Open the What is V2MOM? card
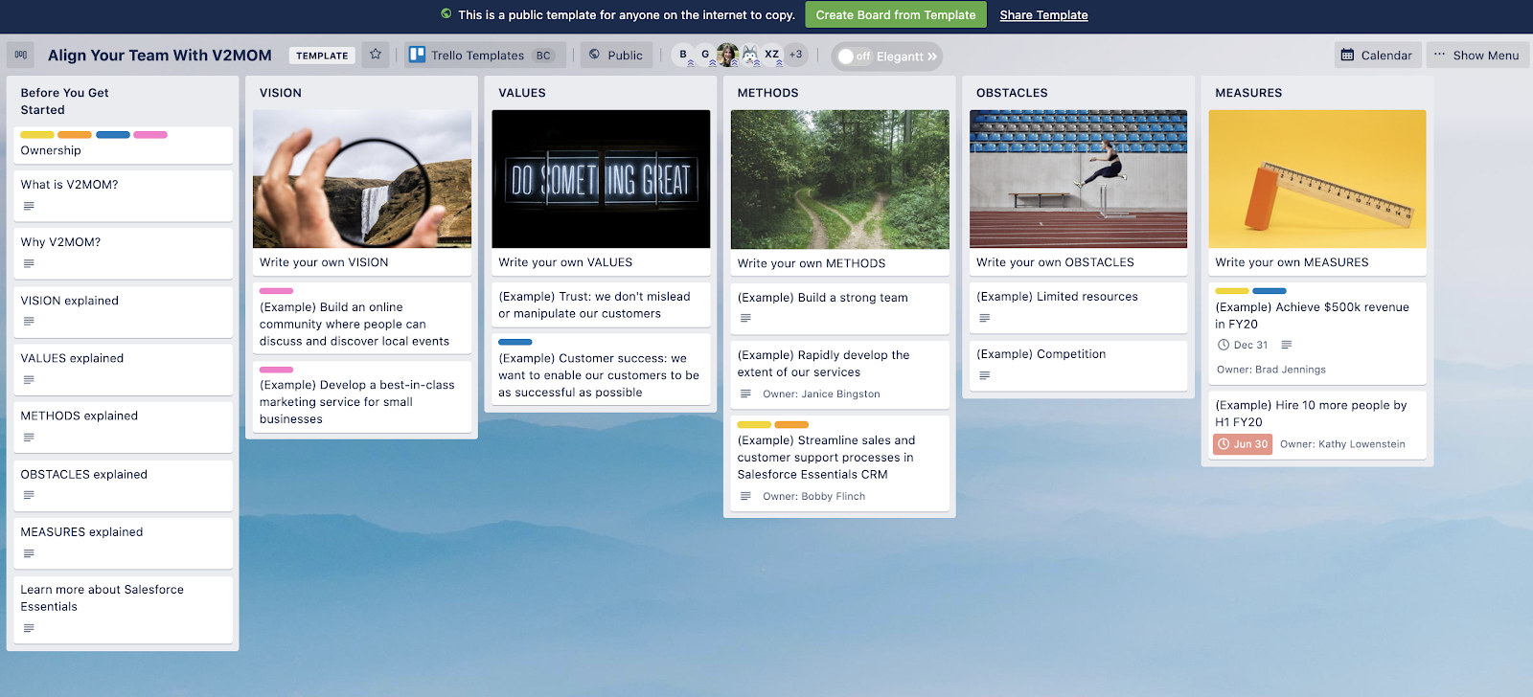Image resolution: width=1533 pixels, height=697 pixels. (123, 195)
